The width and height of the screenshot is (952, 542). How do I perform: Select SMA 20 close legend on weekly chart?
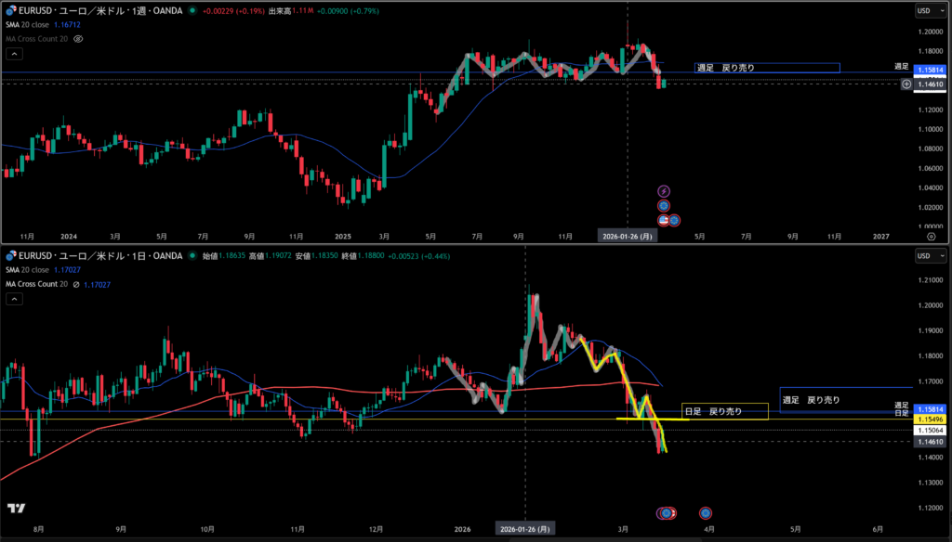tap(30, 26)
